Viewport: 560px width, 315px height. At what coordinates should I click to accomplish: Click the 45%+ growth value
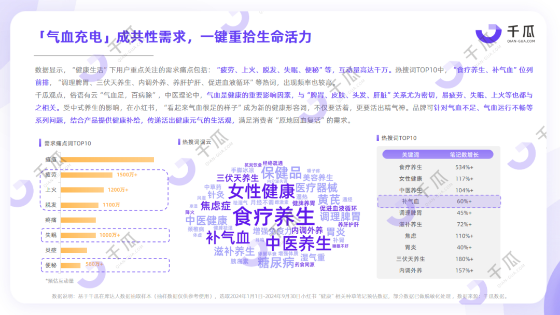[x=464, y=213]
